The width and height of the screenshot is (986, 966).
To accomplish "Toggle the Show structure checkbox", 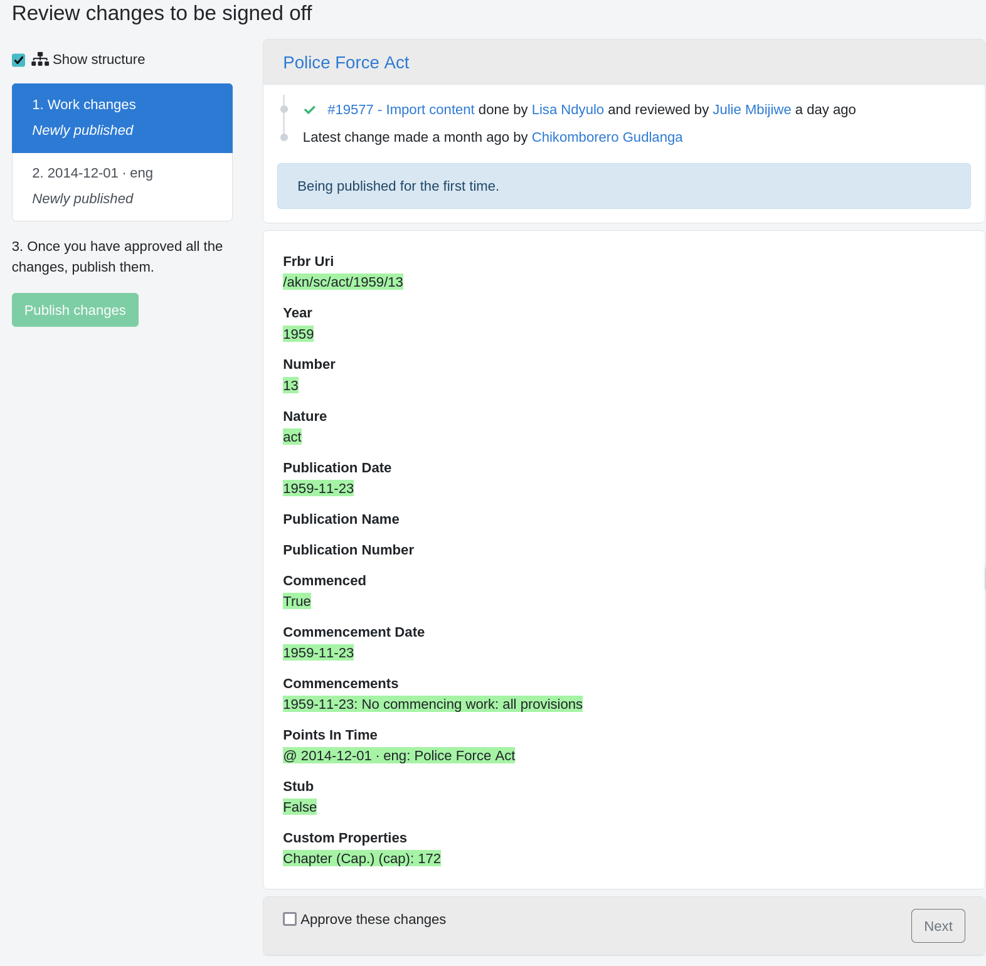I will [19, 60].
